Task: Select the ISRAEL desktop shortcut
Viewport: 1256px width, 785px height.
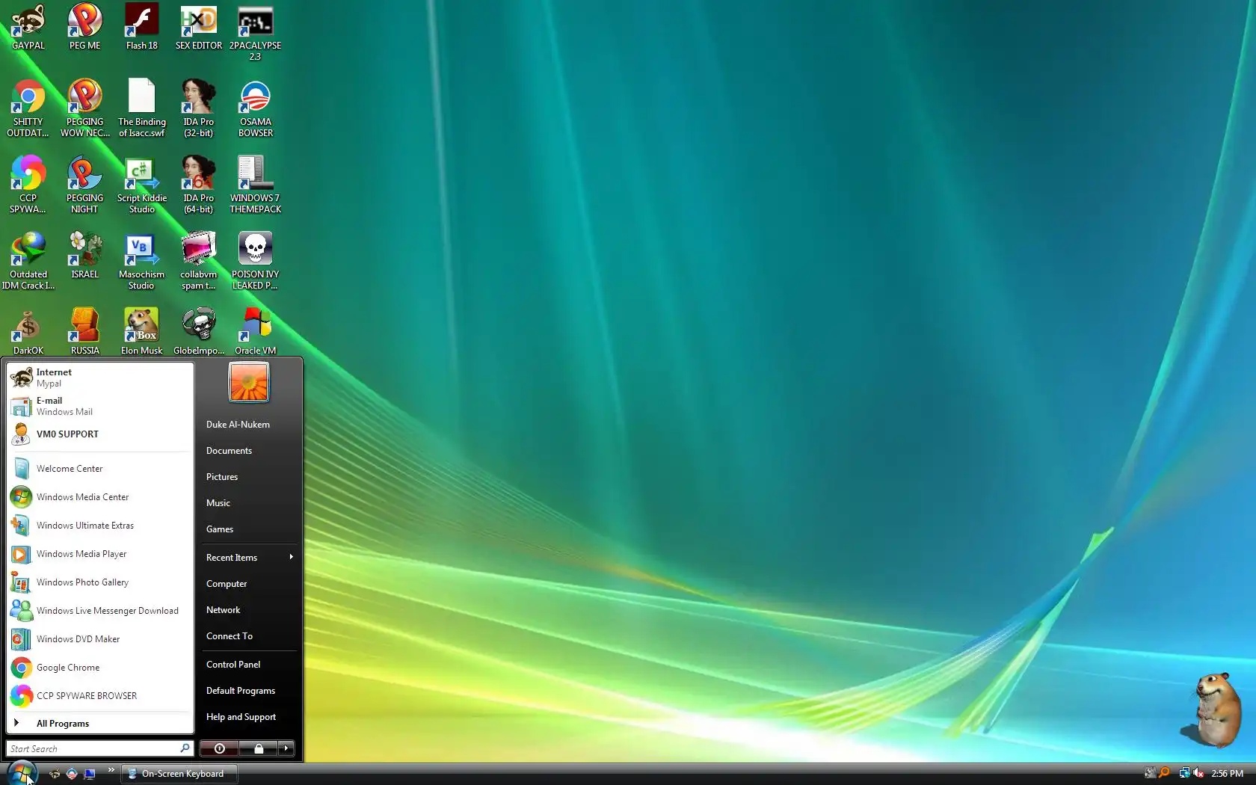Action: [x=84, y=256]
